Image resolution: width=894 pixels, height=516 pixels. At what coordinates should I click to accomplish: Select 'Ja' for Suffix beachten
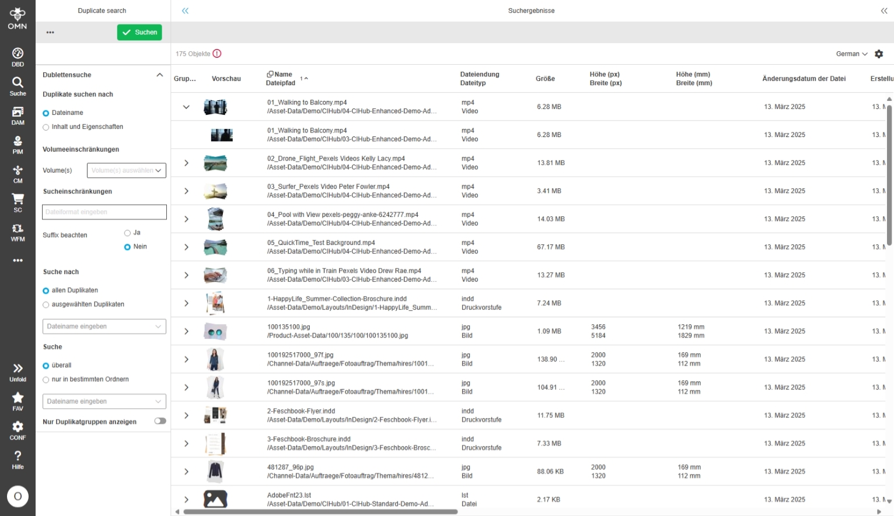127,233
